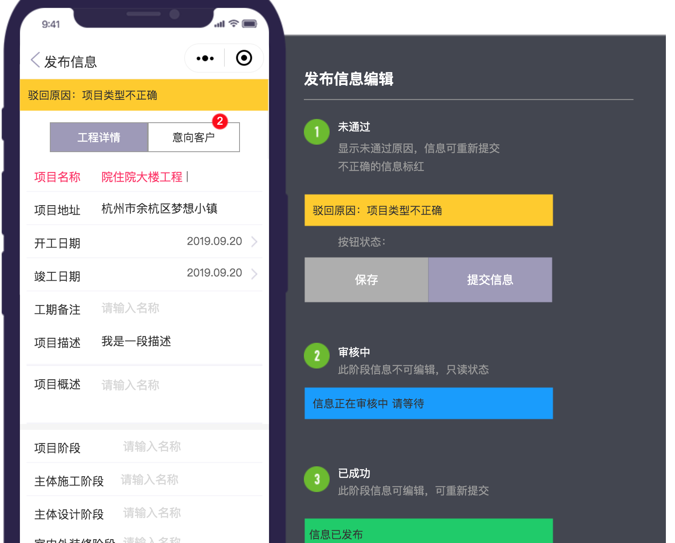Click the green step 3 circle

[317, 479]
